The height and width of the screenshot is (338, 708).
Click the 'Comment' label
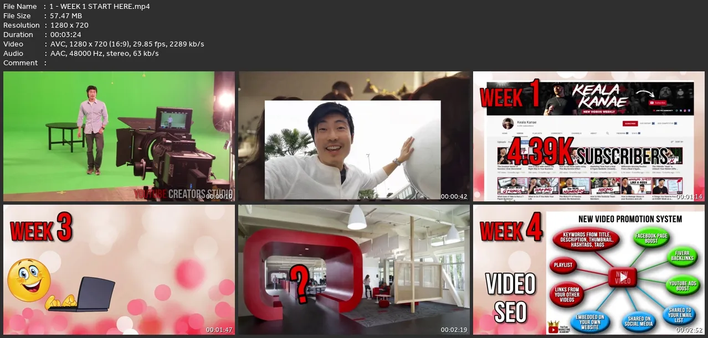[20, 63]
